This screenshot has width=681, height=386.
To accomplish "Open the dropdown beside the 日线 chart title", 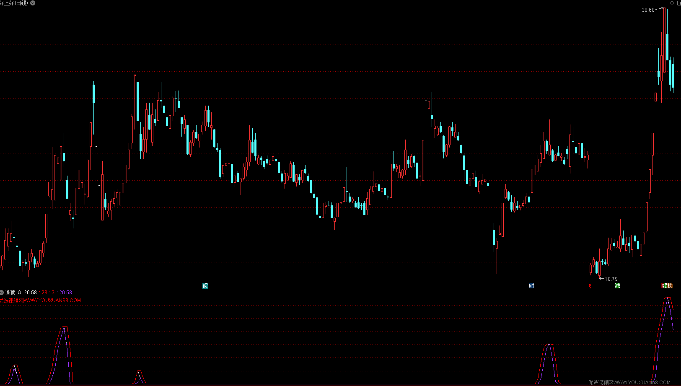I will [33, 3].
